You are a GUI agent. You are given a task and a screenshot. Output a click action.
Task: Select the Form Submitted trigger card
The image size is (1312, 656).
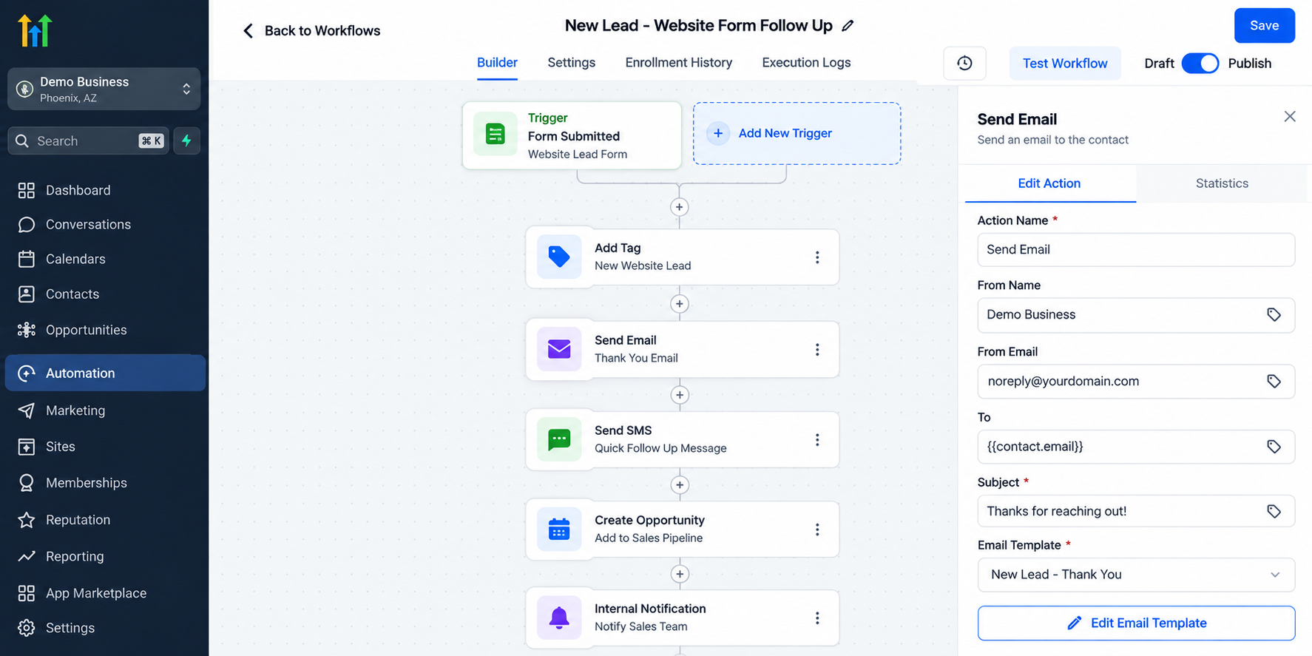point(572,135)
